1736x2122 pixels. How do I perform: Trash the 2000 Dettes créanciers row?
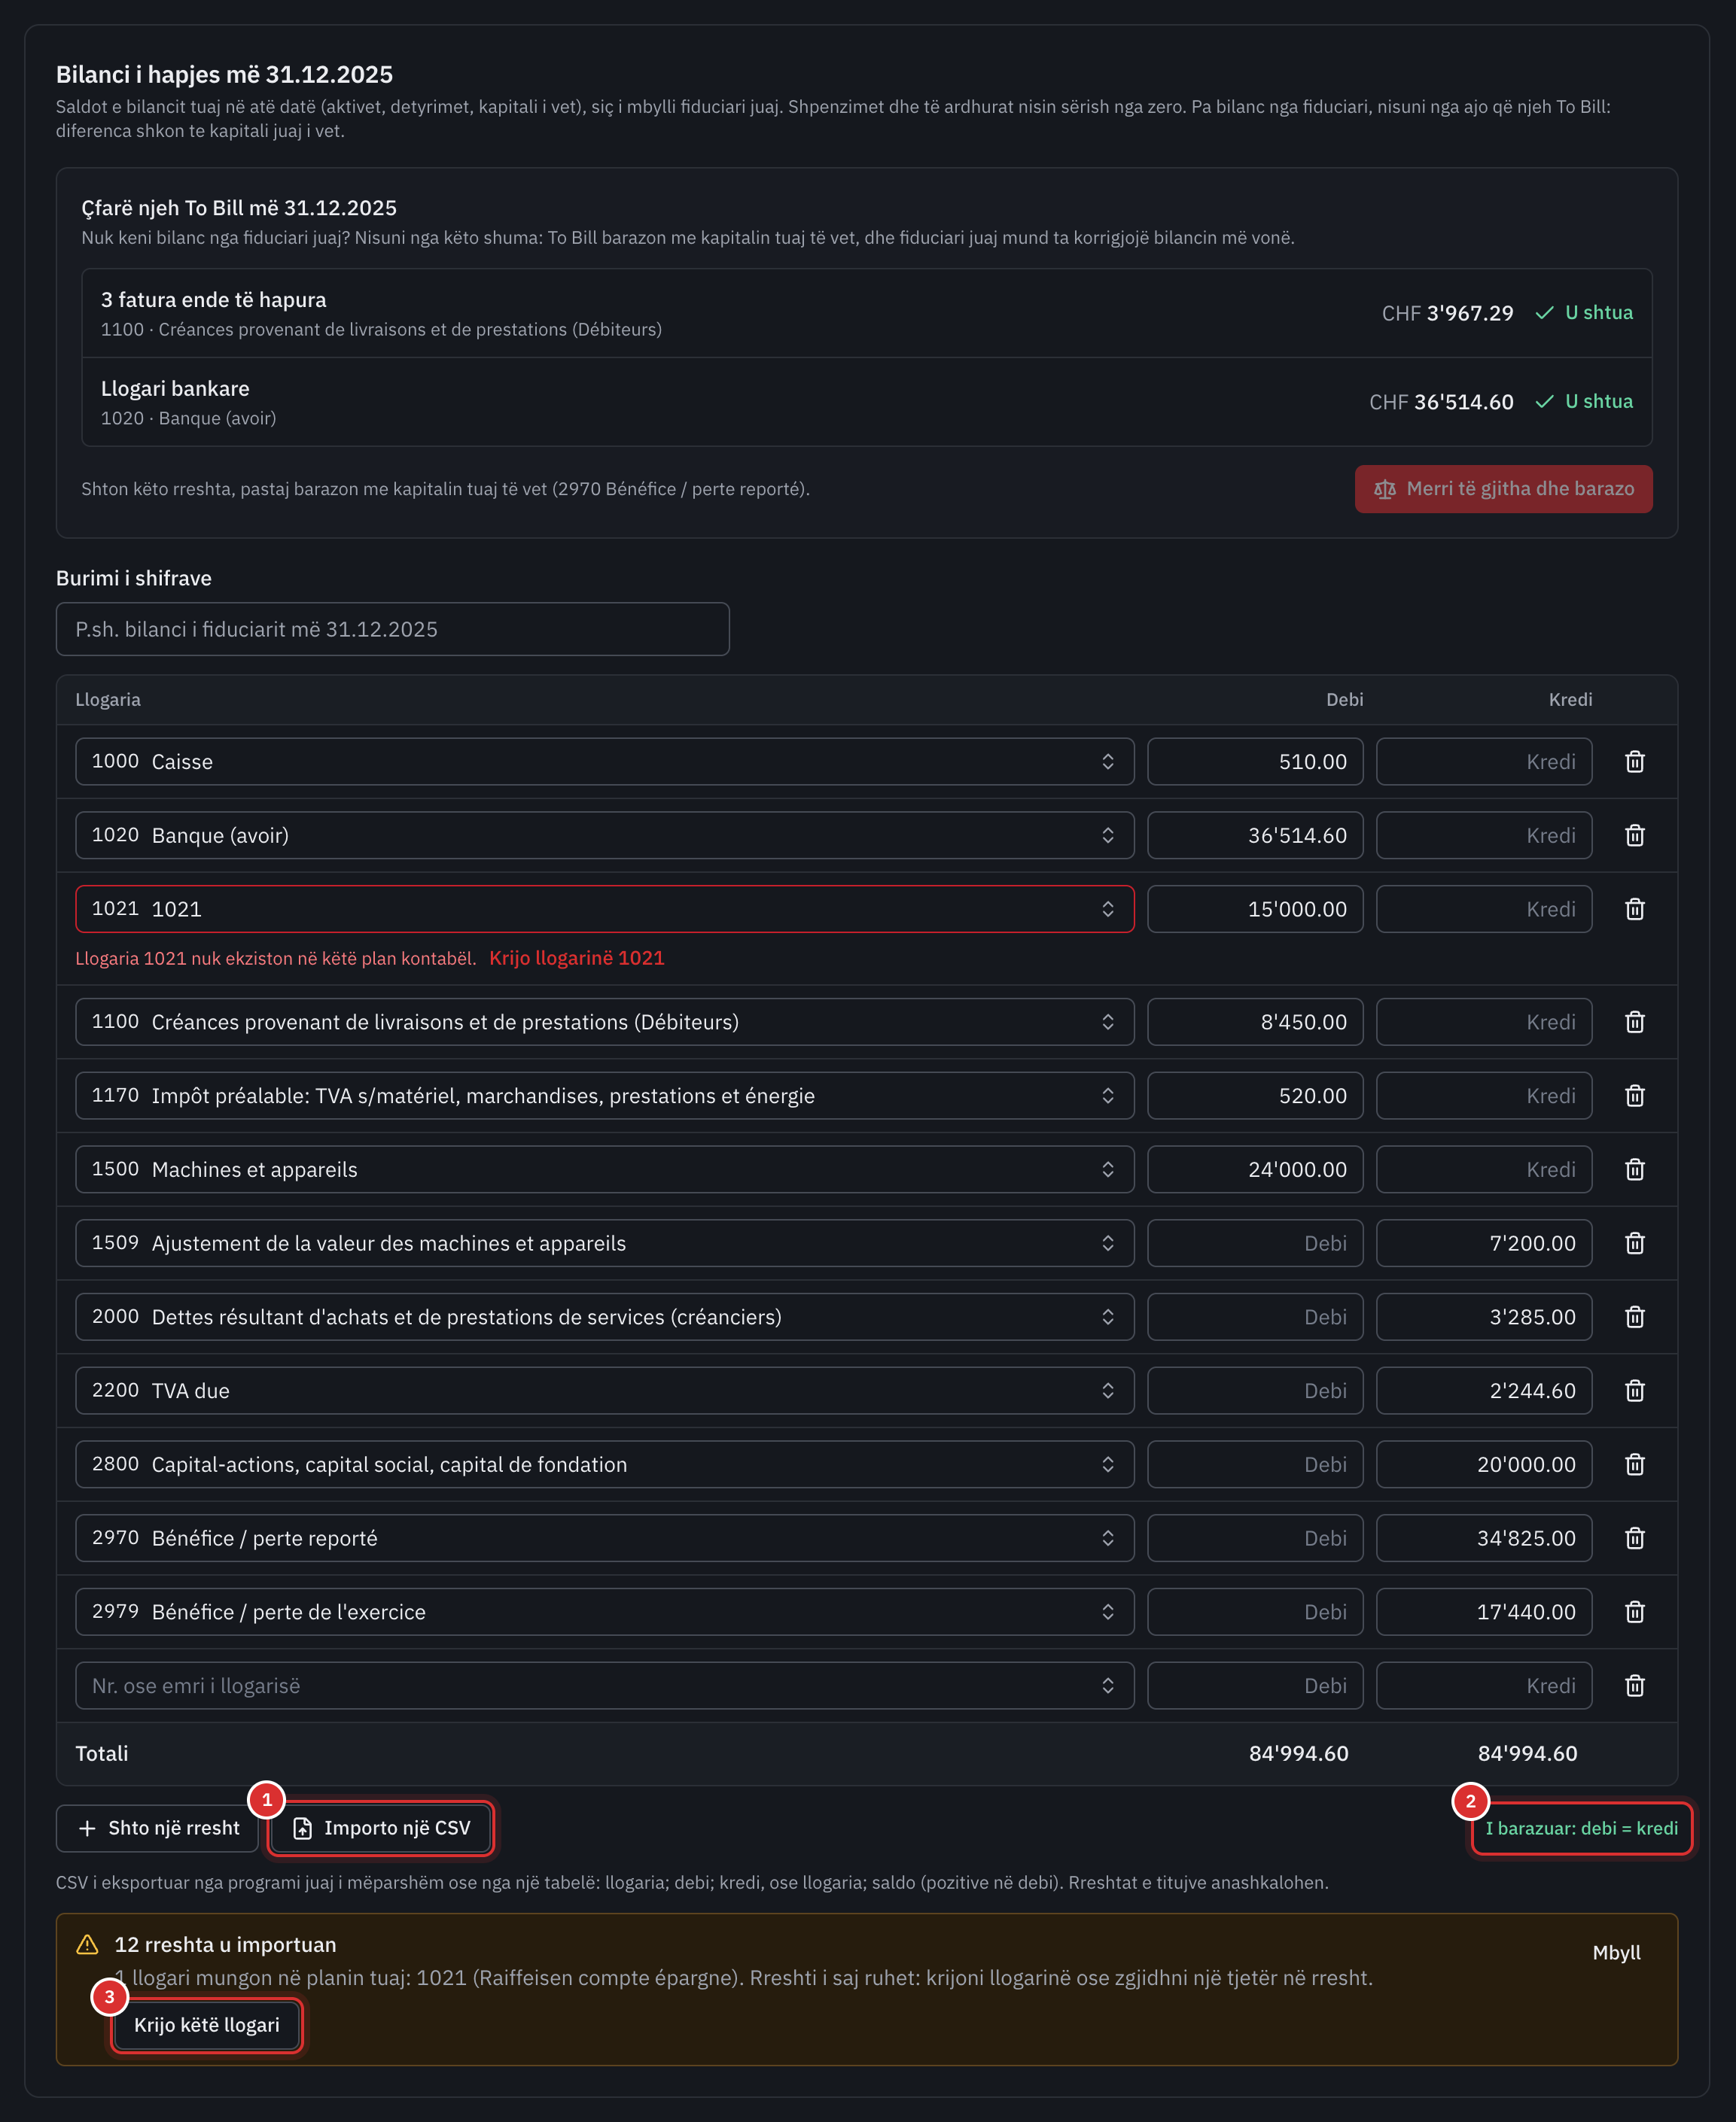[1634, 1318]
